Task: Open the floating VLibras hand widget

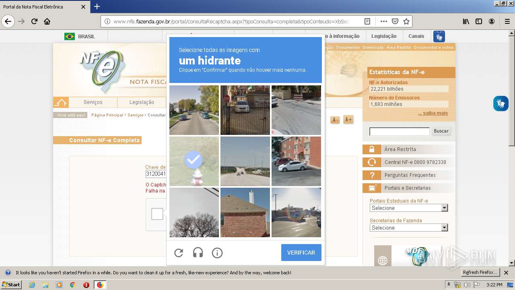Action: tap(501, 104)
